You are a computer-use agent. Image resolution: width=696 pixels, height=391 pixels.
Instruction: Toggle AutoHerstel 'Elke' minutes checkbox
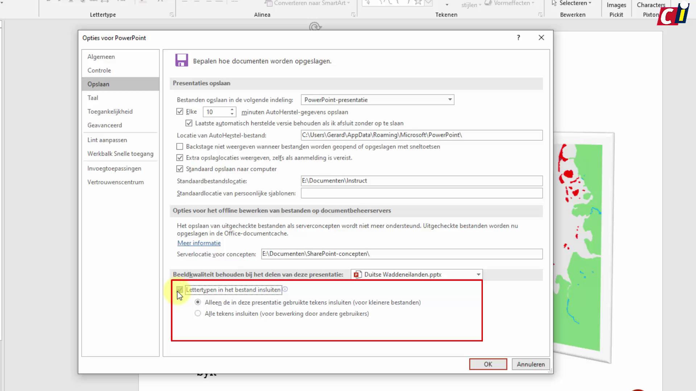coord(180,112)
